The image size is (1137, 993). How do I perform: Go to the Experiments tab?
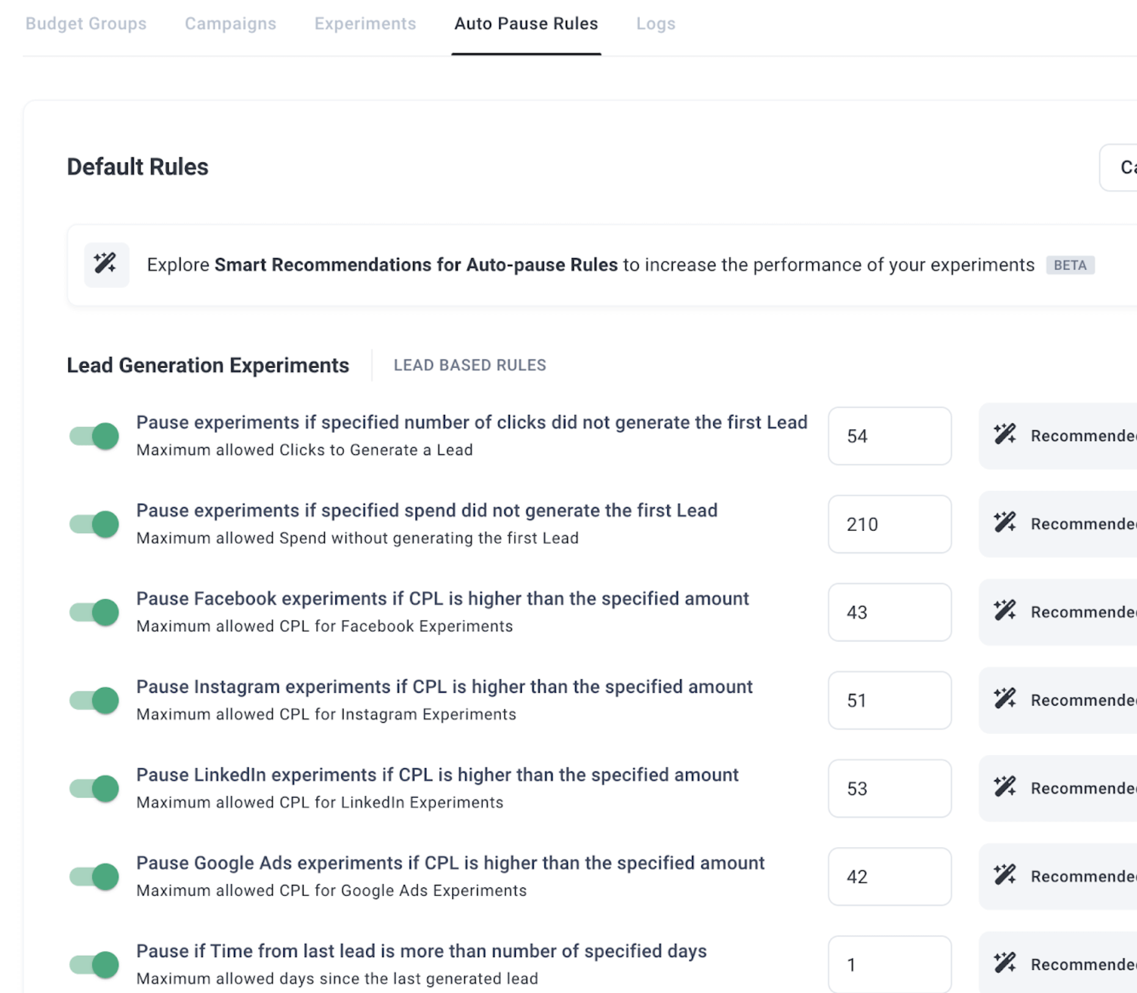(365, 24)
